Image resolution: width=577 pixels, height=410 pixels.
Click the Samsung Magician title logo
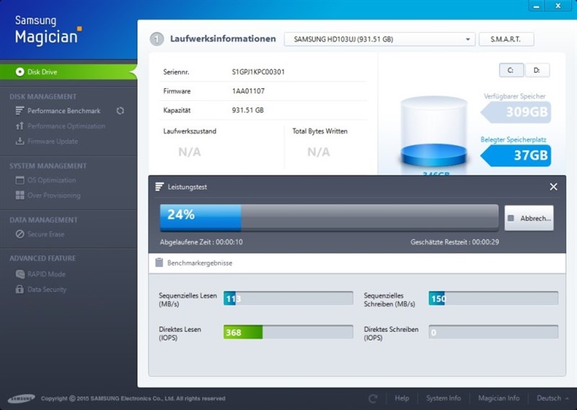48,30
